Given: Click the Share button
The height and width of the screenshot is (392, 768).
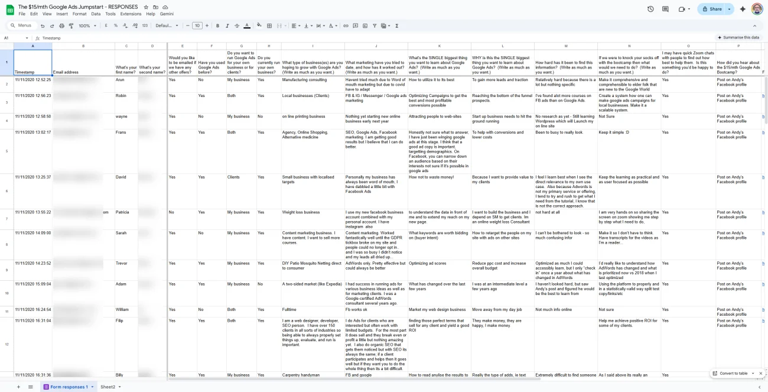Looking at the screenshot, I should point(711,9).
